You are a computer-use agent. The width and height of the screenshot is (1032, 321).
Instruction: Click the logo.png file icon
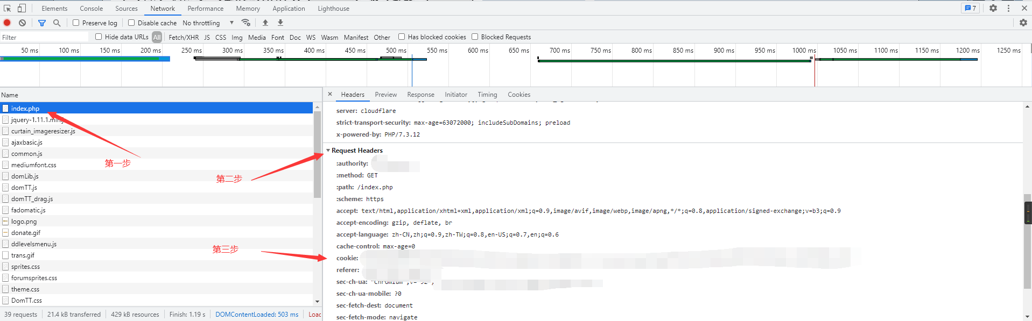click(5, 222)
